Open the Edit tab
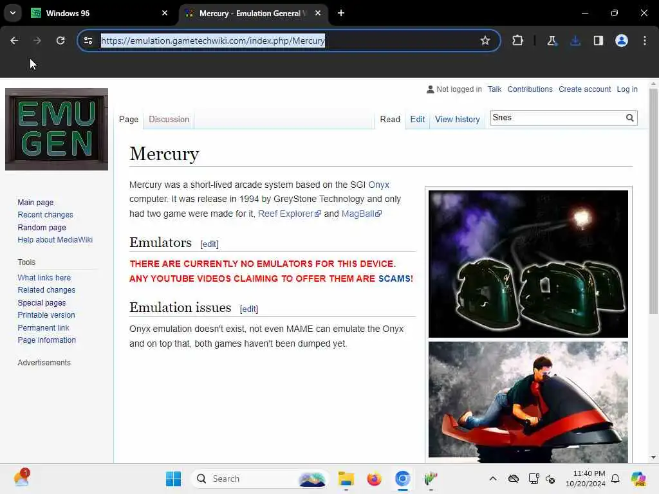Viewport: 659px width, 494px height. point(417,119)
